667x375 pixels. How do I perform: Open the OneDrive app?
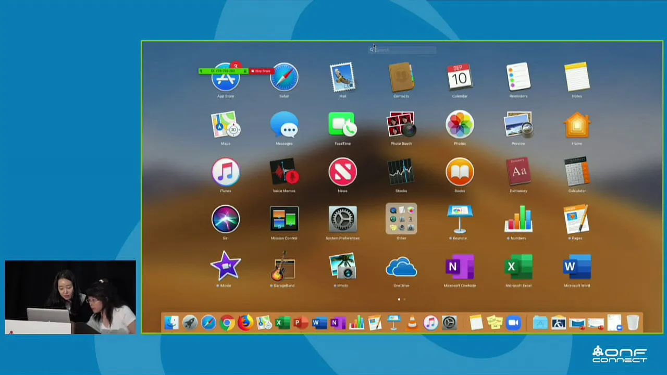[401, 268]
